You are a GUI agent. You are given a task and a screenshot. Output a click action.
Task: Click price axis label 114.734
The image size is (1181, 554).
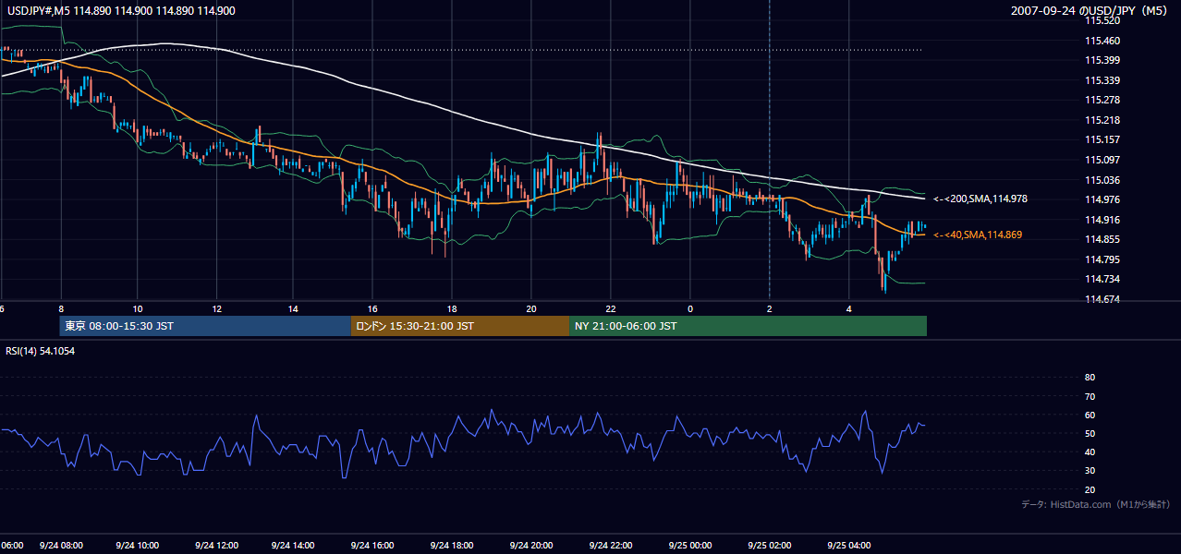tap(1102, 279)
